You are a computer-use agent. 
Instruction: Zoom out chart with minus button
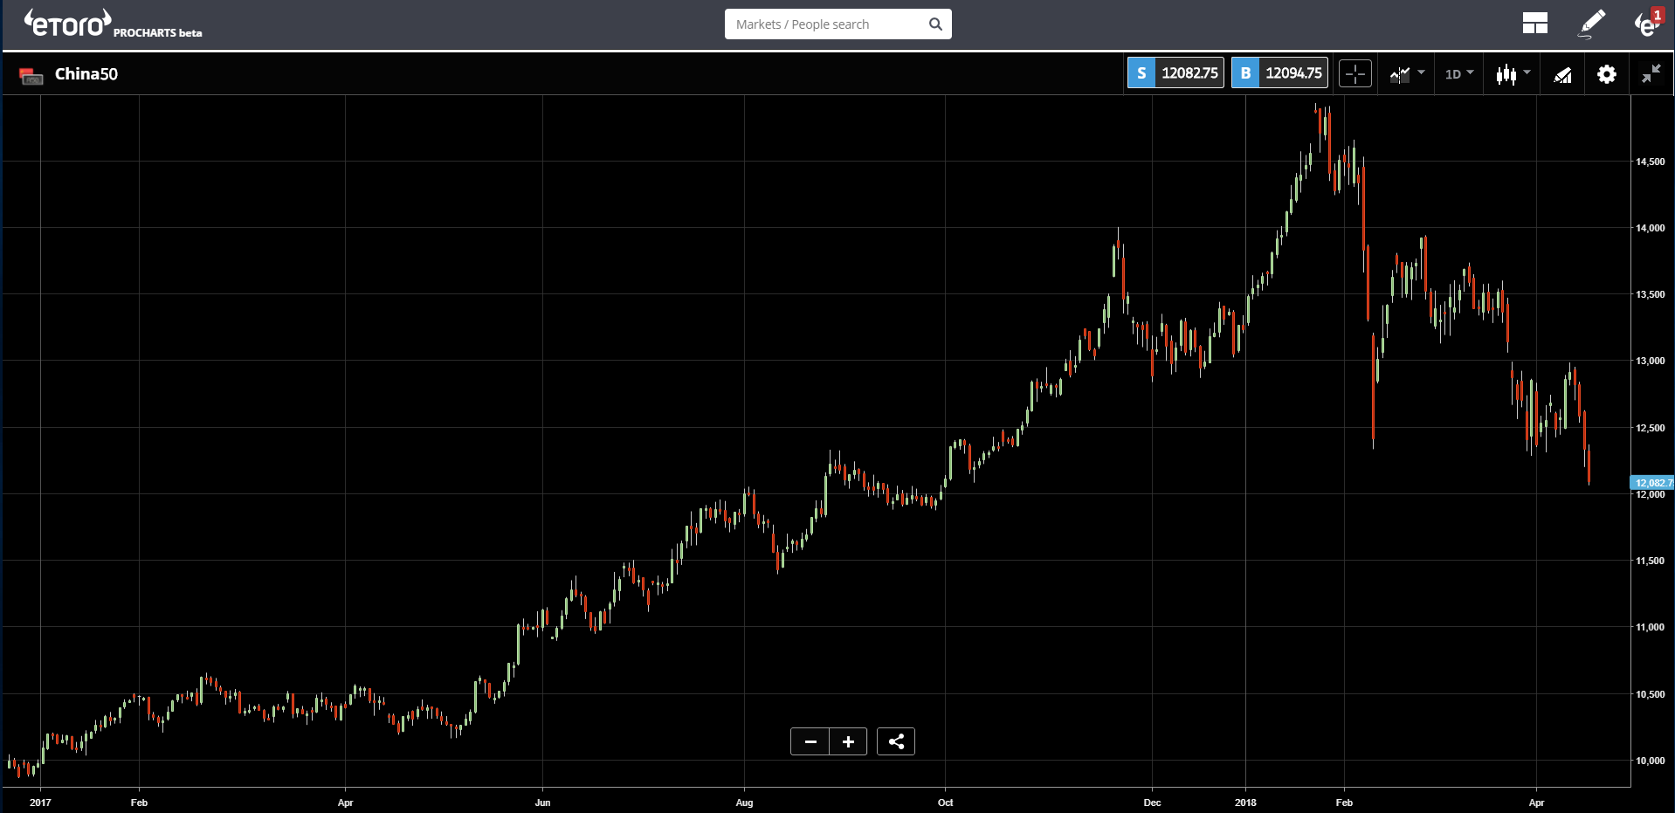click(x=810, y=741)
